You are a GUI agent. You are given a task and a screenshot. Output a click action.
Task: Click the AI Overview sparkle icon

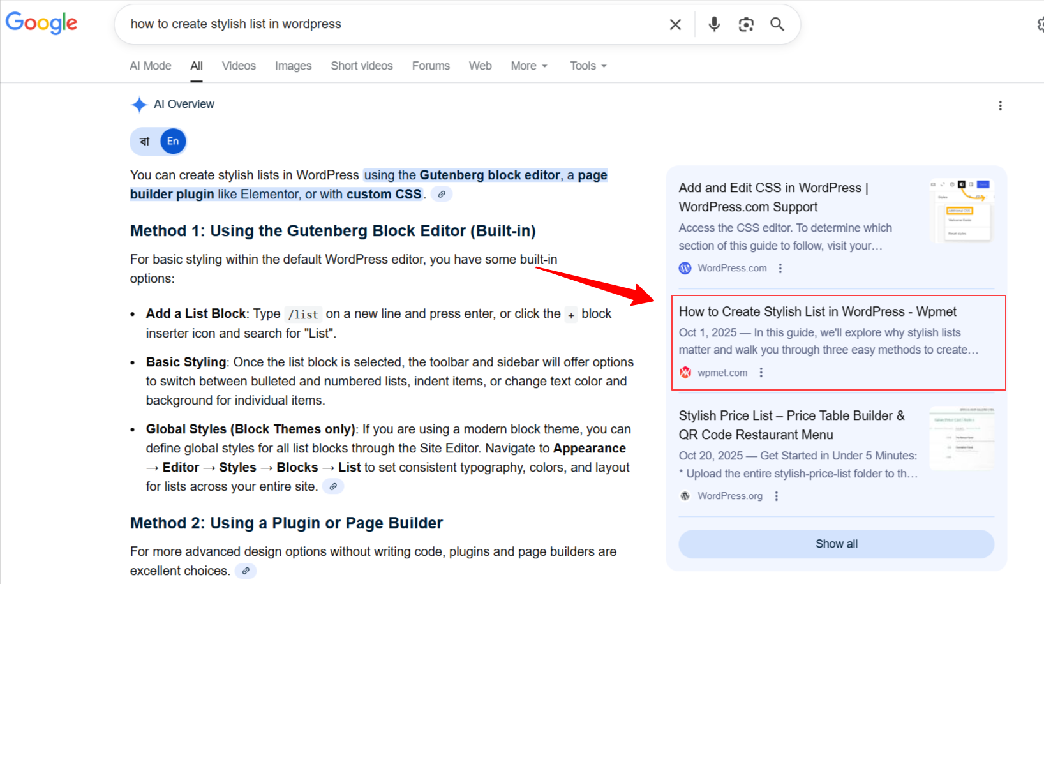138,104
